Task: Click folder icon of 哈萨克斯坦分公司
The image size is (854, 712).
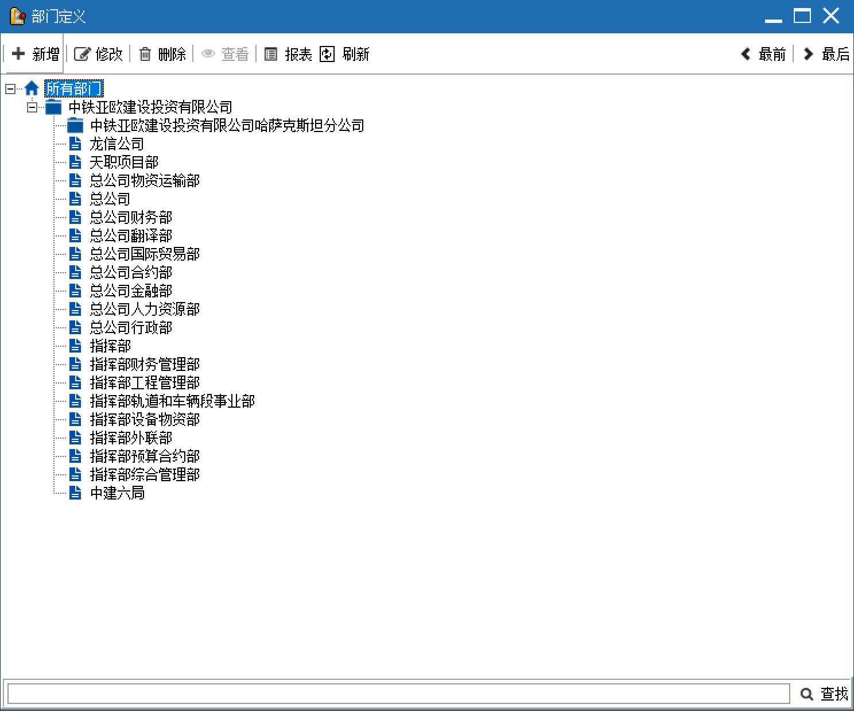Action: [75, 125]
